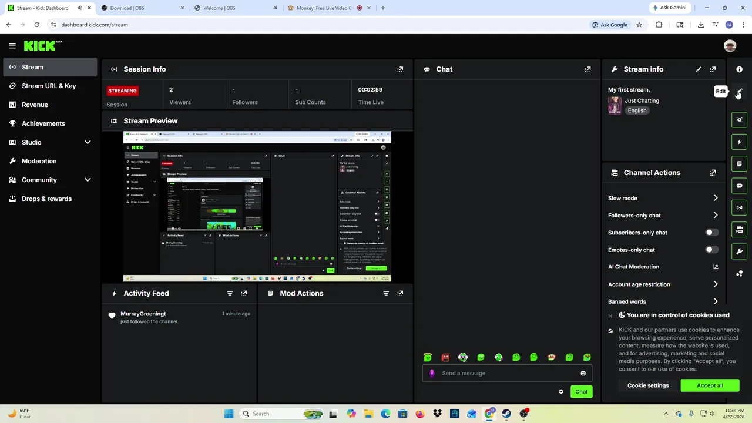Toggle the wrench widget icon in sidebar

point(739,251)
